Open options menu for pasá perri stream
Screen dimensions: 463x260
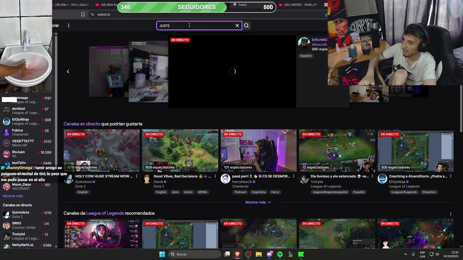(x=294, y=176)
